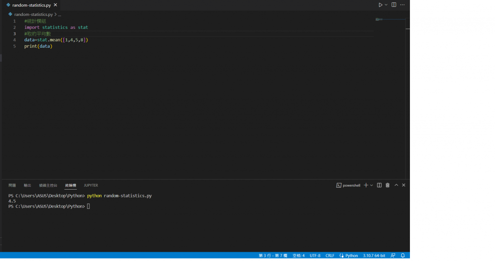The image size is (495, 261).
Task: Select UTF-8 encoding in status bar
Action: [x=315, y=256]
